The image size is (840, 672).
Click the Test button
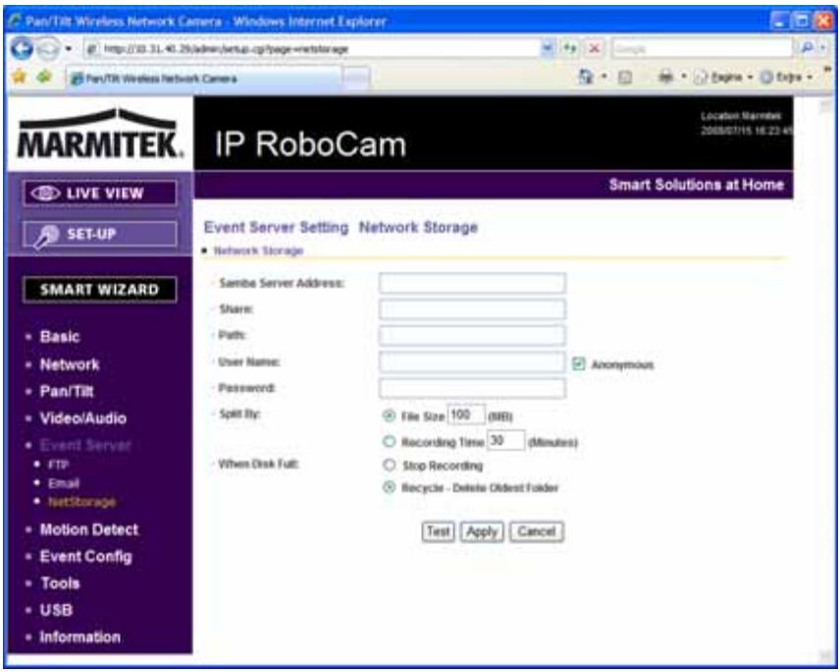click(439, 532)
